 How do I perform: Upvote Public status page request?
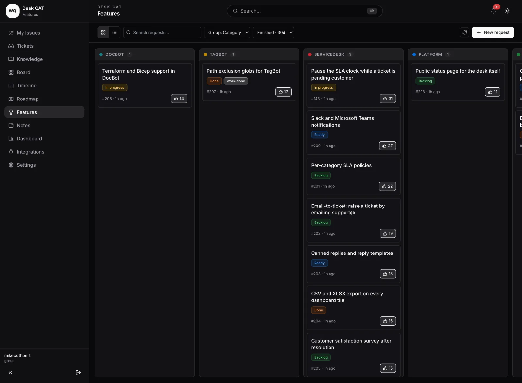click(493, 92)
